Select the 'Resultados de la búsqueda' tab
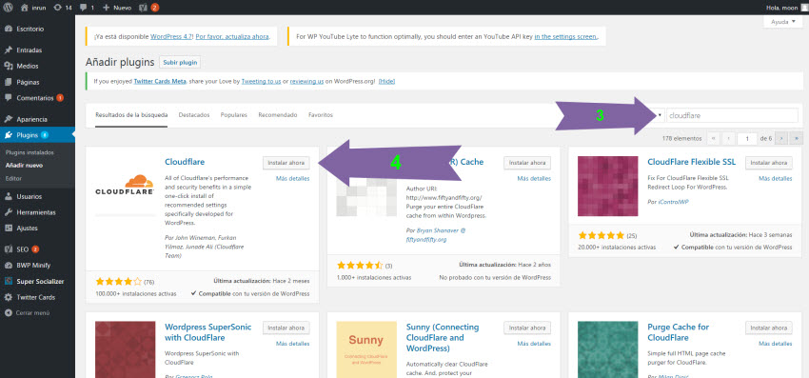This screenshot has height=378, width=809. tap(131, 115)
